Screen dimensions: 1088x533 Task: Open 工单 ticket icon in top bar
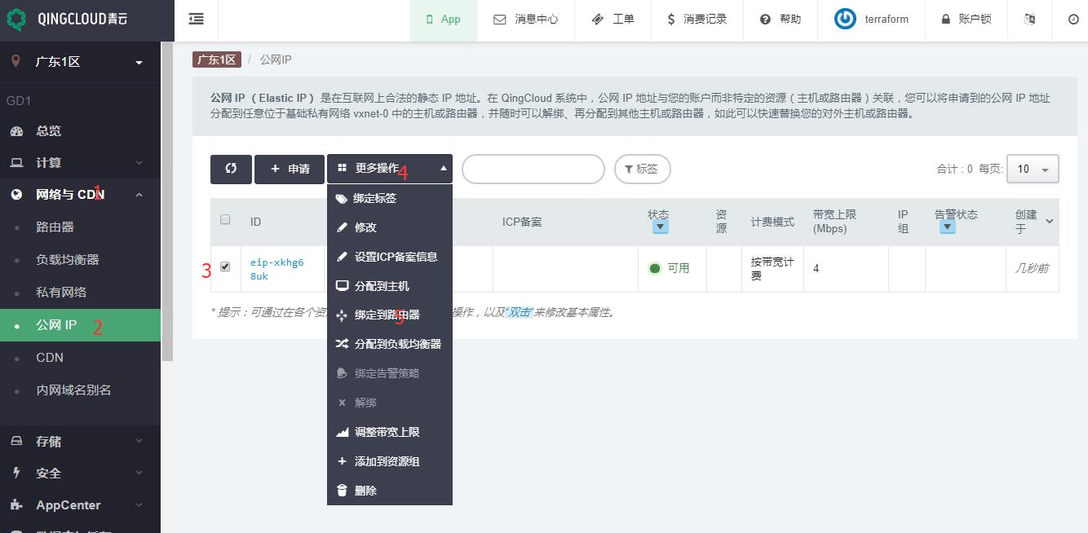[598, 19]
